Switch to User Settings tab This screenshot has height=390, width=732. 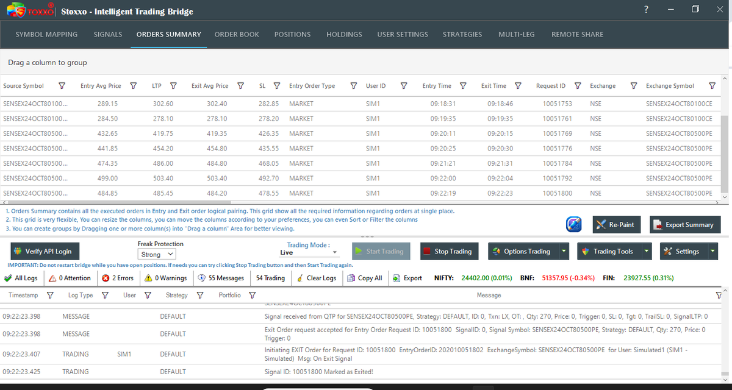point(403,35)
